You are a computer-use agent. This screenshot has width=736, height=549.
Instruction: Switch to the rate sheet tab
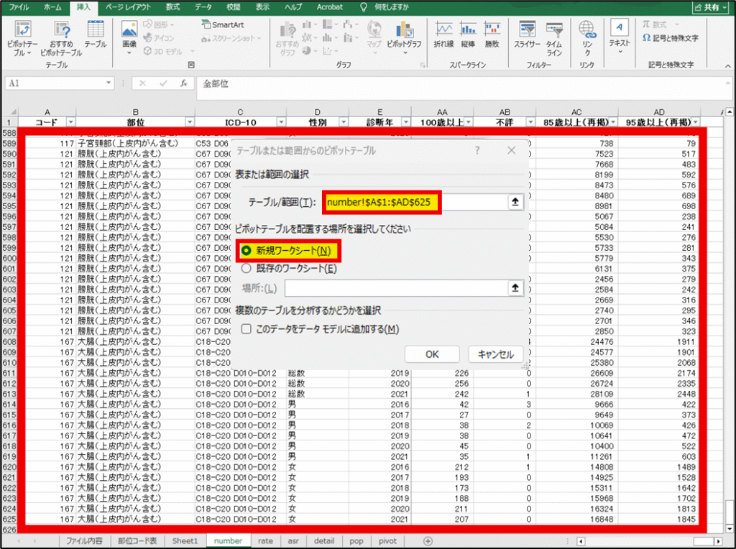tap(265, 541)
